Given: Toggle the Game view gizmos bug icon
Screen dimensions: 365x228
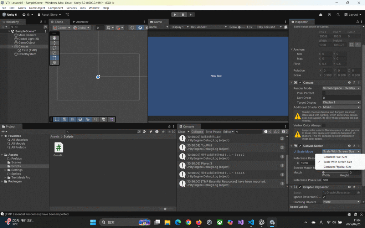Looking at the screenshot, I should (286, 27).
